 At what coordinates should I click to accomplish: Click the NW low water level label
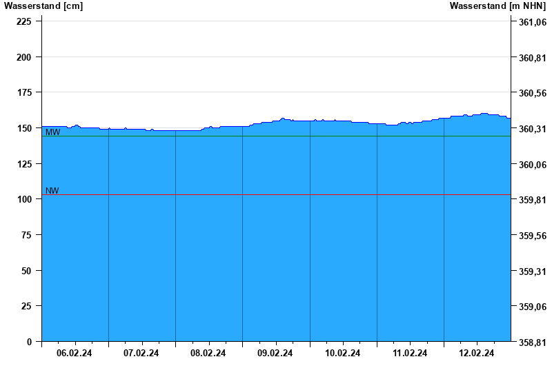point(52,191)
